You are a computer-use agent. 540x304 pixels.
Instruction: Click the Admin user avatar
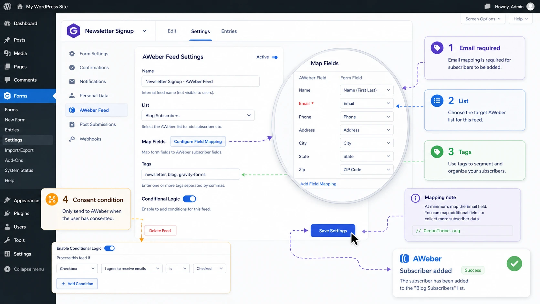[x=530, y=6]
